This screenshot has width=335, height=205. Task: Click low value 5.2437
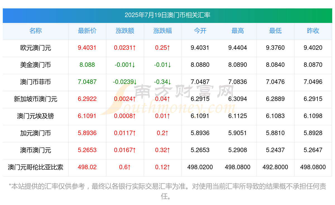[276, 150]
